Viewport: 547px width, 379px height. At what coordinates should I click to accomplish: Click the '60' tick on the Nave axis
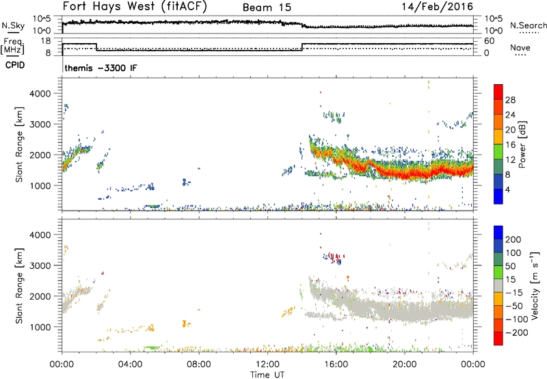[x=490, y=41]
